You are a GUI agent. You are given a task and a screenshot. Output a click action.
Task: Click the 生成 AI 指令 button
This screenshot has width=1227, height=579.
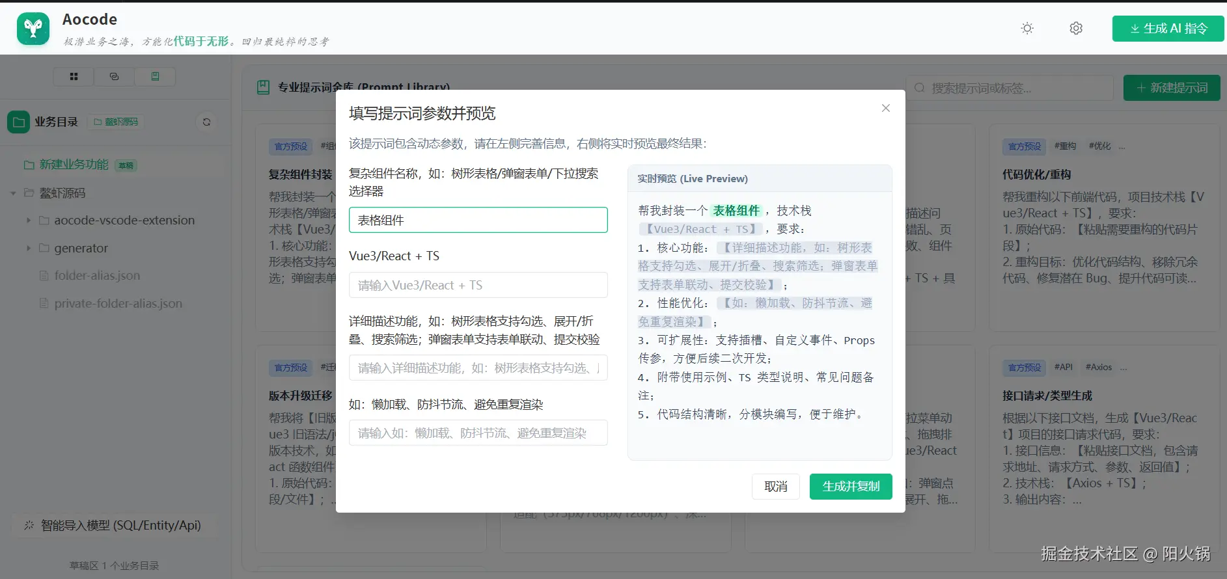pyautogui.click(x=1168, y=29)
